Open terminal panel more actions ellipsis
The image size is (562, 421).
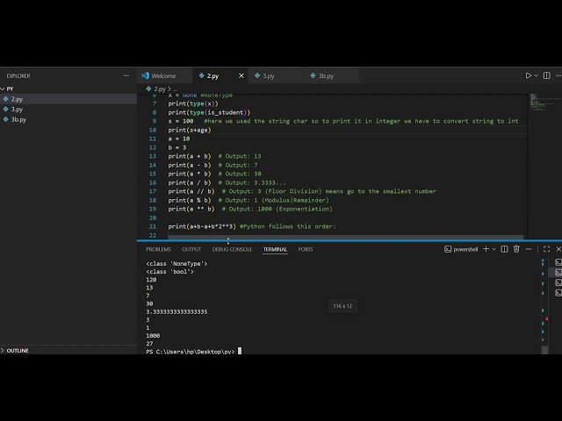tap(529, 249)
